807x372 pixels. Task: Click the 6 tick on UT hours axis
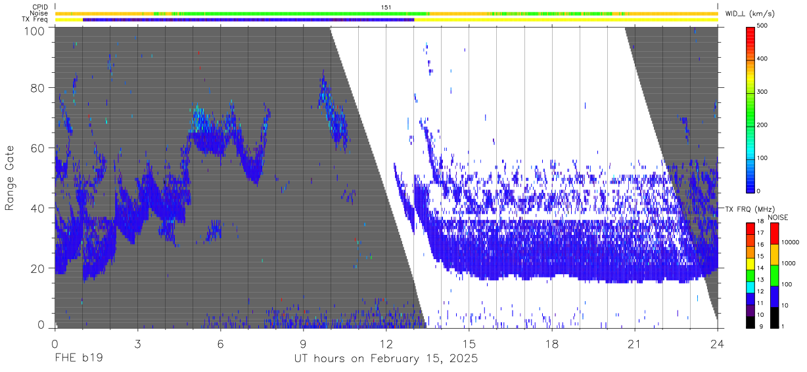point(221,343)
